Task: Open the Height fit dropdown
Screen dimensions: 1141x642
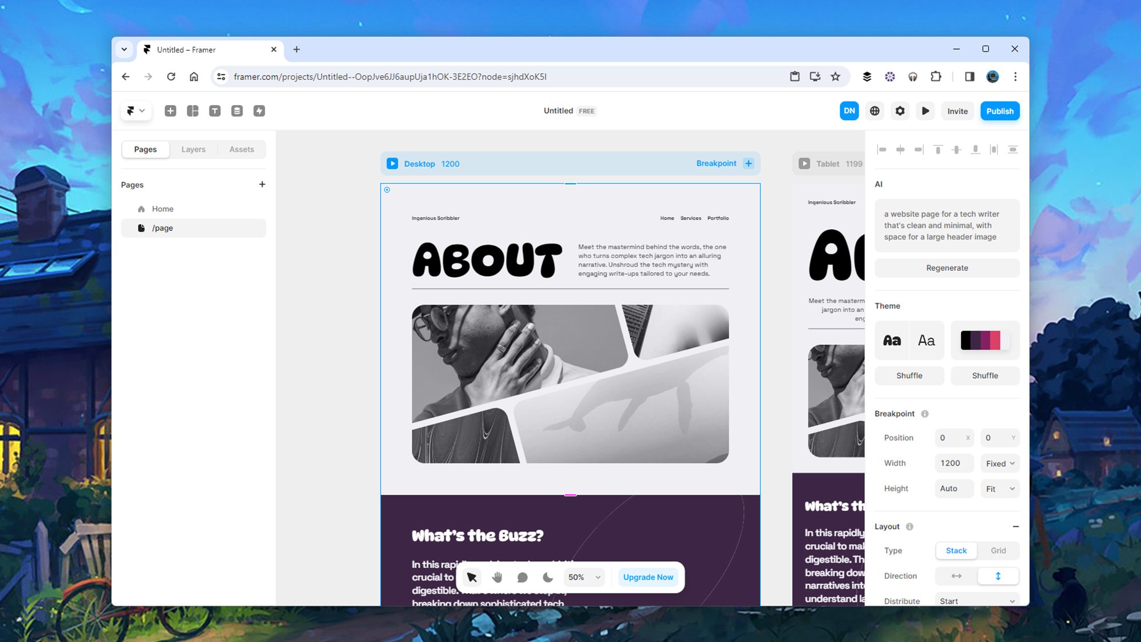Action: (x=1000, y=488)
